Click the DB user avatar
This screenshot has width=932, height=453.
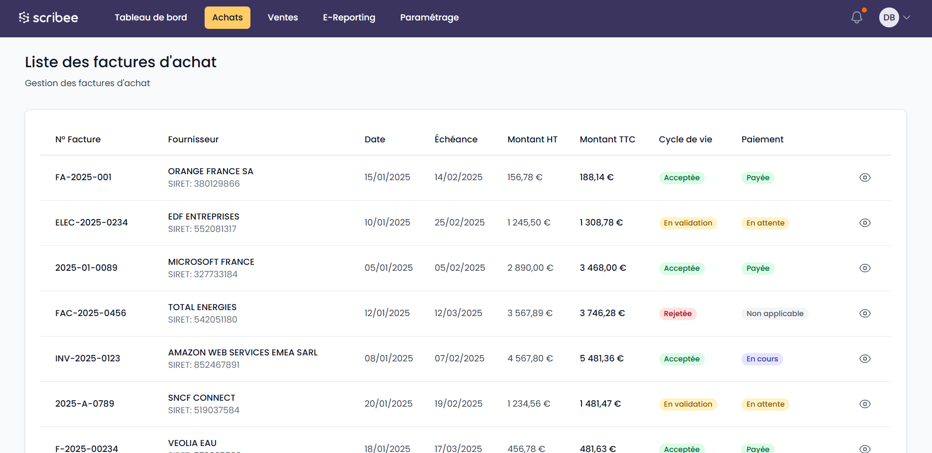(x=889, y=17)
